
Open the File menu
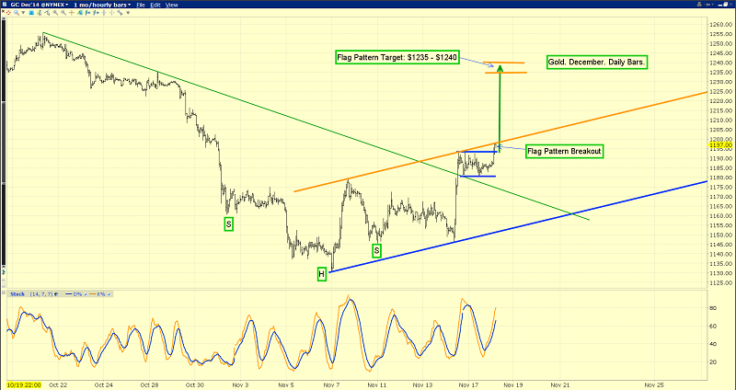click(141, 5)
